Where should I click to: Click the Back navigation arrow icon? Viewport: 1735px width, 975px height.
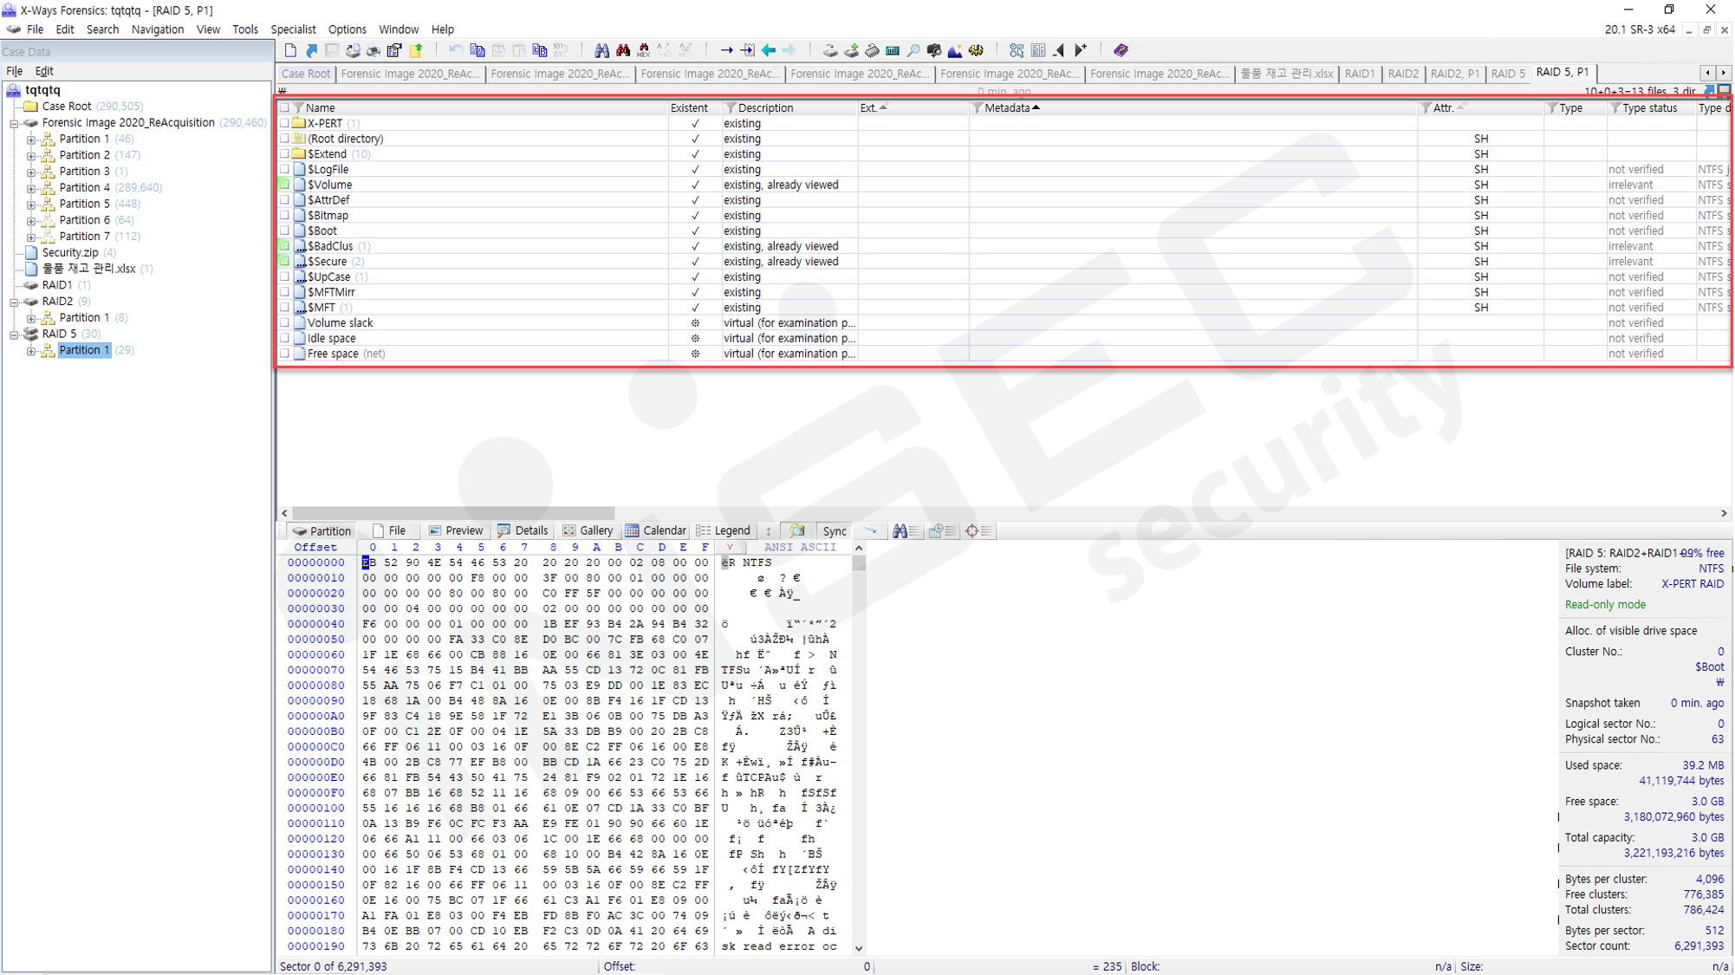tap(769, 50)
